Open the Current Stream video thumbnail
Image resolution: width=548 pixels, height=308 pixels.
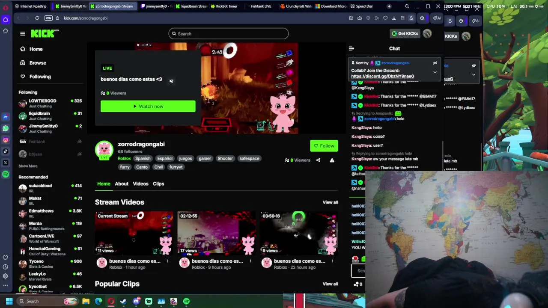tap(134, 233)
